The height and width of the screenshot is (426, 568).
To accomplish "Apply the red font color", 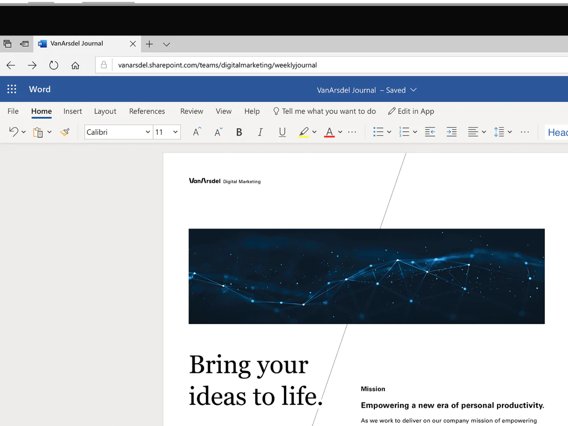I will pyautogui.click(x=329, y=132).
